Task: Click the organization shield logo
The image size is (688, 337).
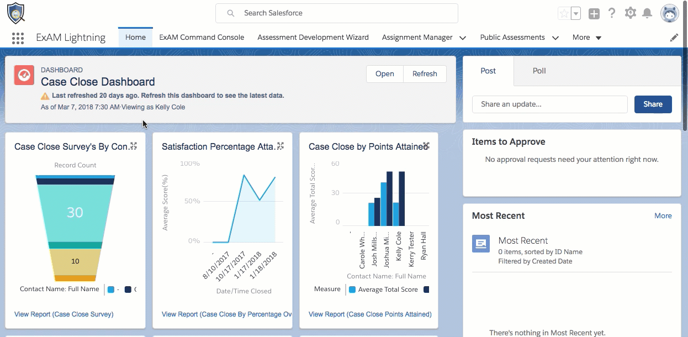Action: click(x=15, y=13)
